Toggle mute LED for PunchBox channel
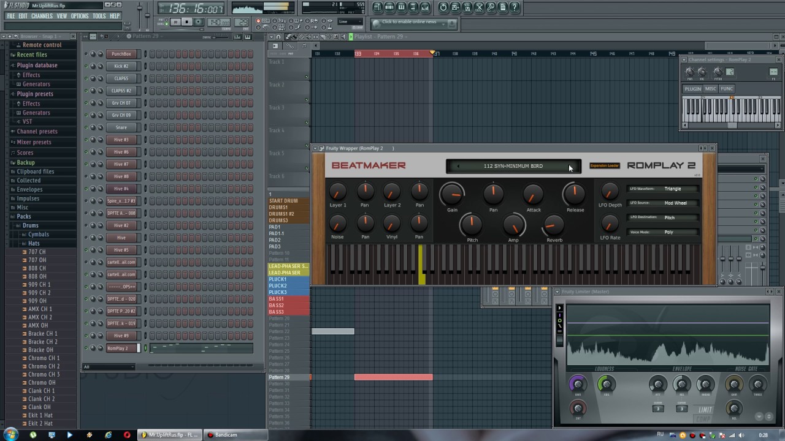This screenshot has width=785, height=441. (x=86, y=54)
